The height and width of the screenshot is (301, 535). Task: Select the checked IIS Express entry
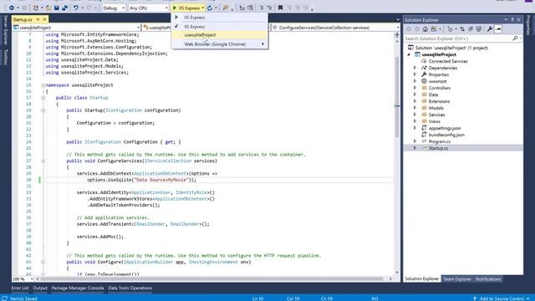[x=220, y=26]
